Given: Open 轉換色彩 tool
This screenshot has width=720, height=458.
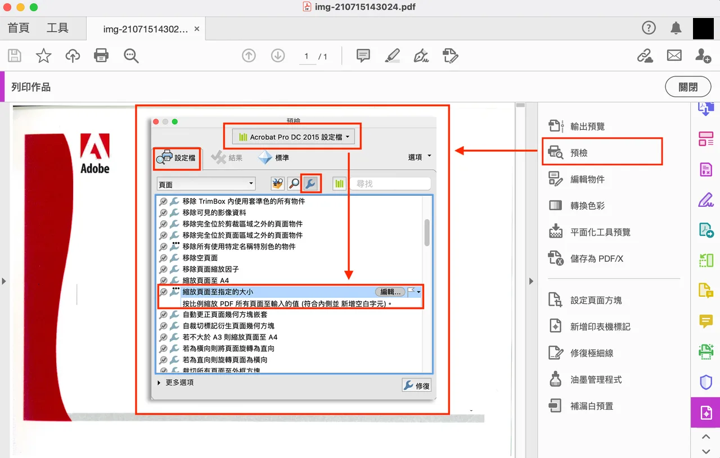Looking at the screenshot, I should [587, 206].
